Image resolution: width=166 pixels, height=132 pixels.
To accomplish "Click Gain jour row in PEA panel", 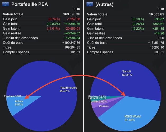I will 41,19.
